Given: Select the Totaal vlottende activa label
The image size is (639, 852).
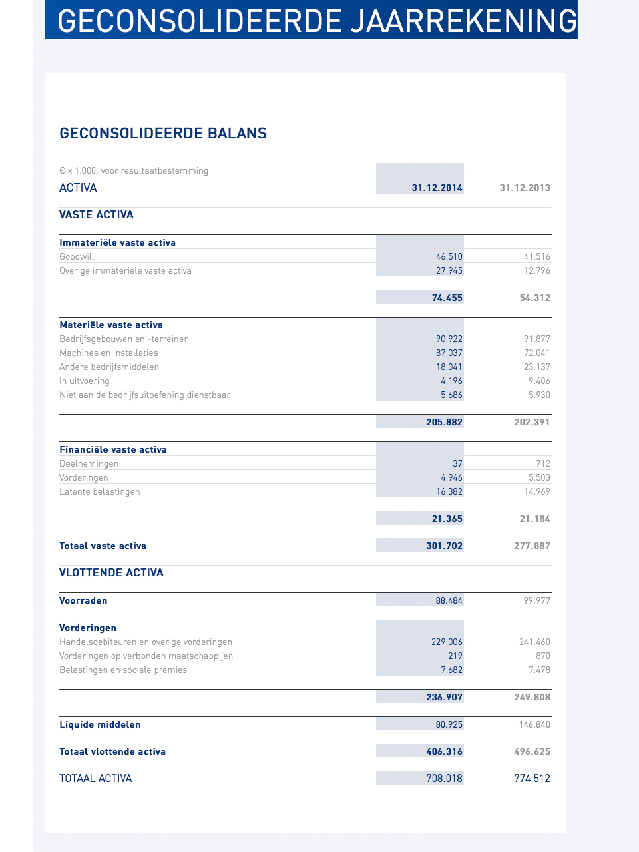Looking at the screenshot, I should (112, 751).
